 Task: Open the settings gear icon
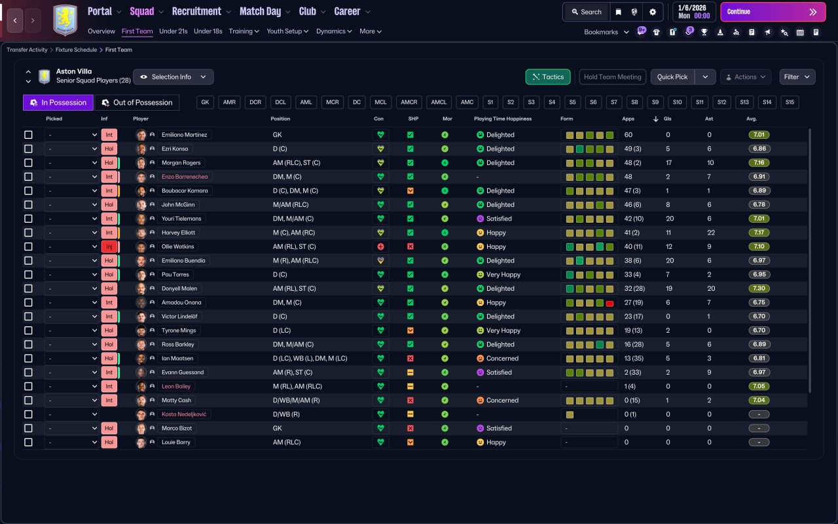point(652,12)
